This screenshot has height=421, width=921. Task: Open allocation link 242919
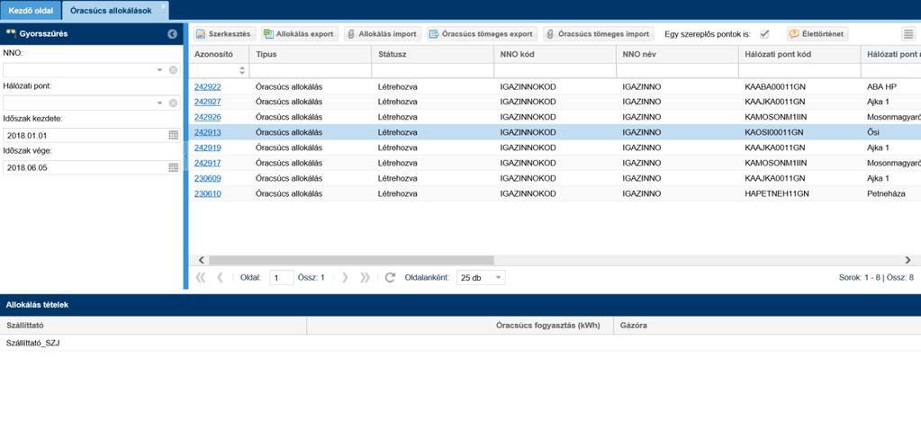point(207,148)
